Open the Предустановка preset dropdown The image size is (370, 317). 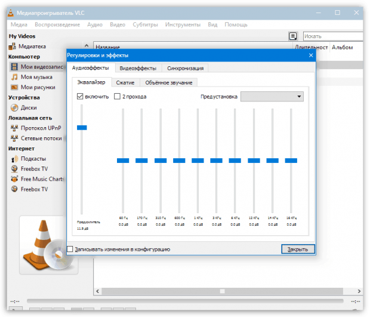point(272,96)
